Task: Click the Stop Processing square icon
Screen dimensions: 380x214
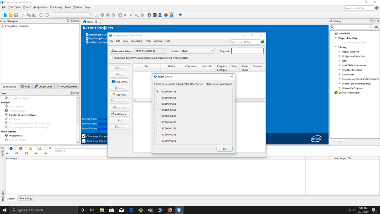Action: [120, 15]
